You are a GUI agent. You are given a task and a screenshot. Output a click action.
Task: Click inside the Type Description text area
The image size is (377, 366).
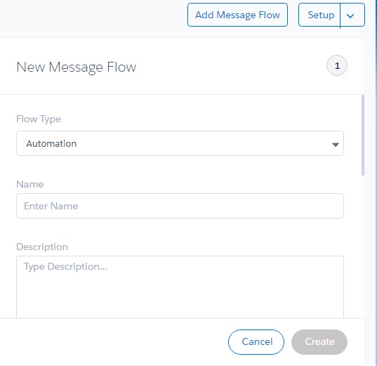(x=180, y=287)
